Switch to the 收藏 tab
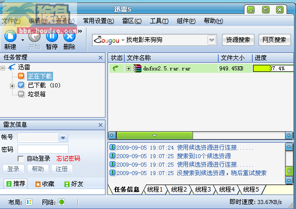This screenshot has width=296, height=209. point(44,184)
